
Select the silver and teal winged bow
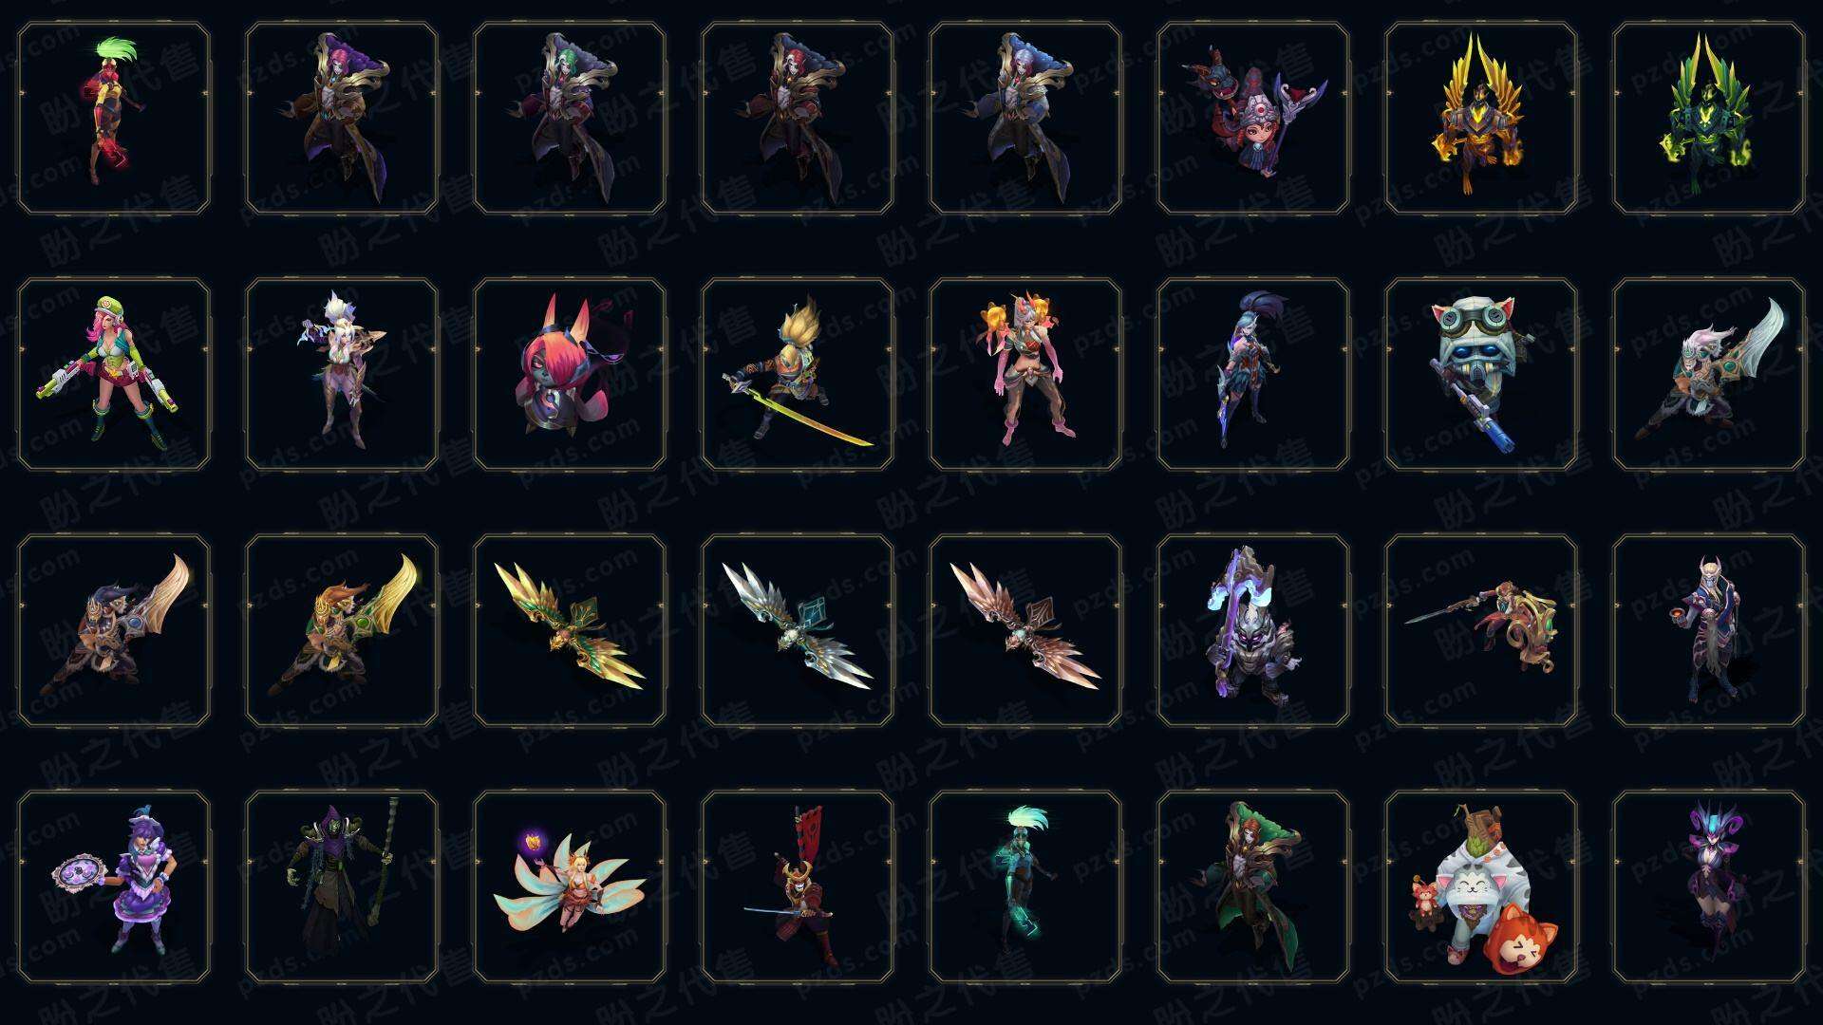pyautogui.click(x=798, y=631)
